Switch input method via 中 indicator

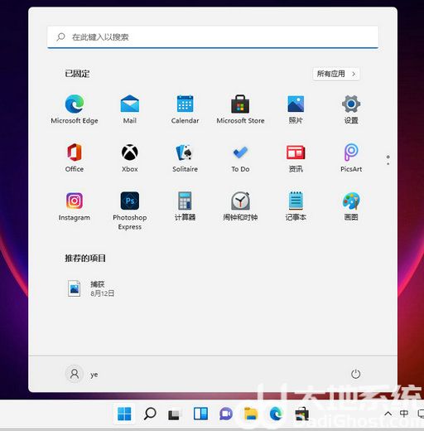coord(404,414)
